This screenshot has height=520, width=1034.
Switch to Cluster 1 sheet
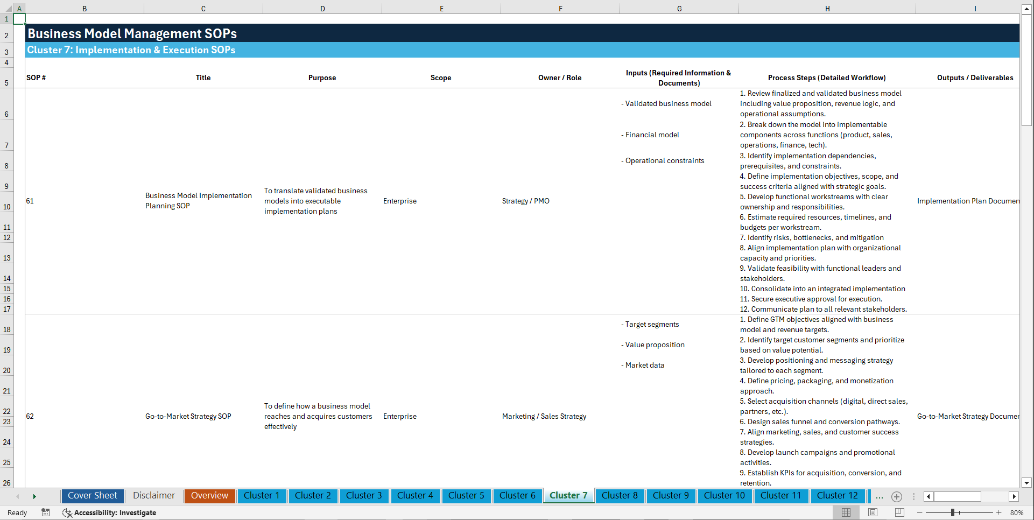click(x=262, y=496)
